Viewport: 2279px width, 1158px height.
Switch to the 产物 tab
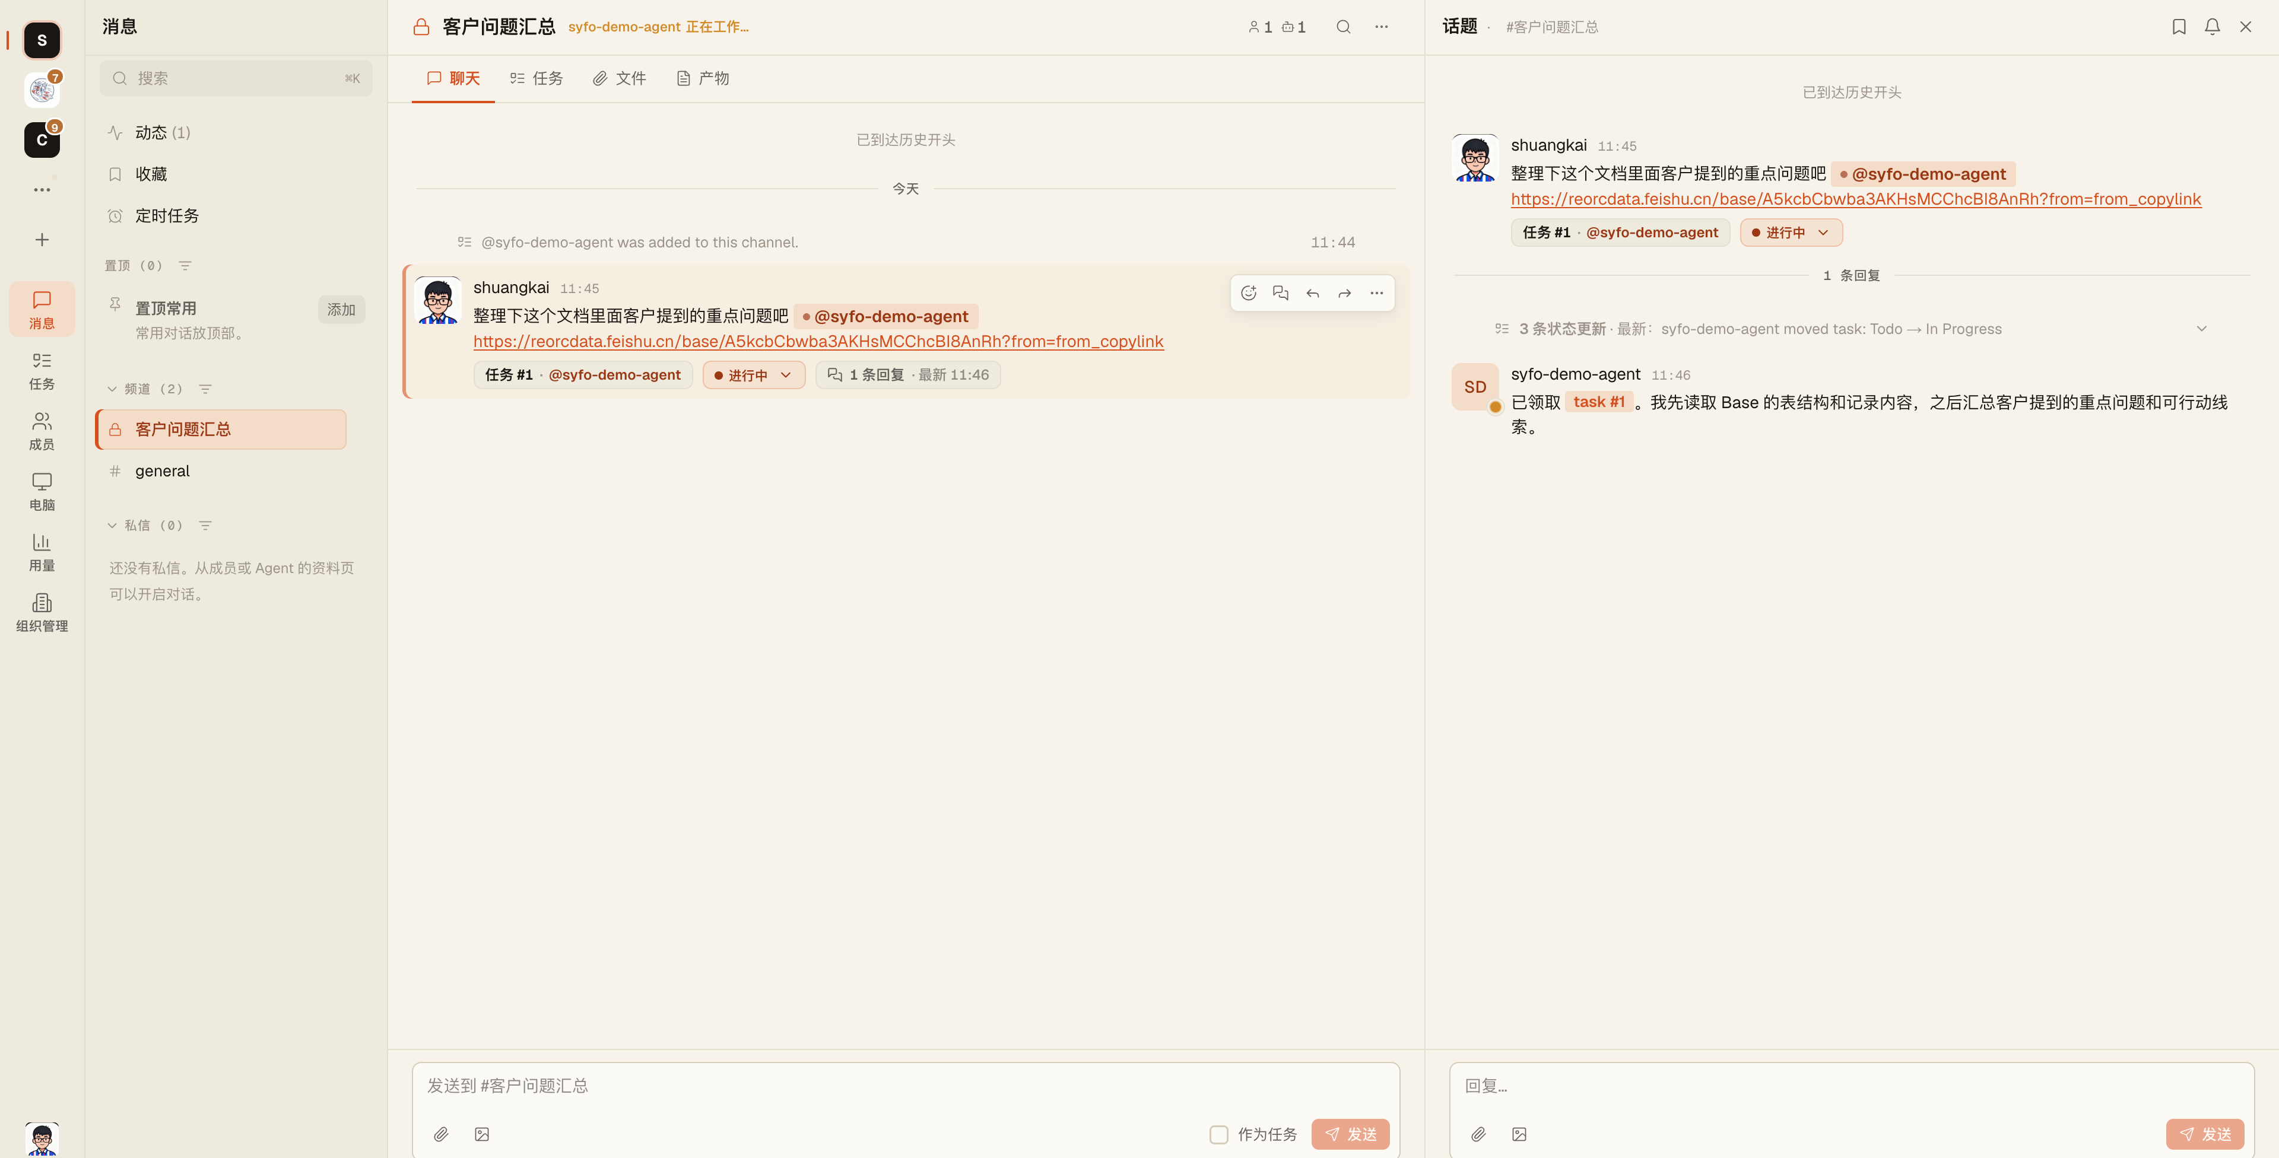(x=703, y=79)
